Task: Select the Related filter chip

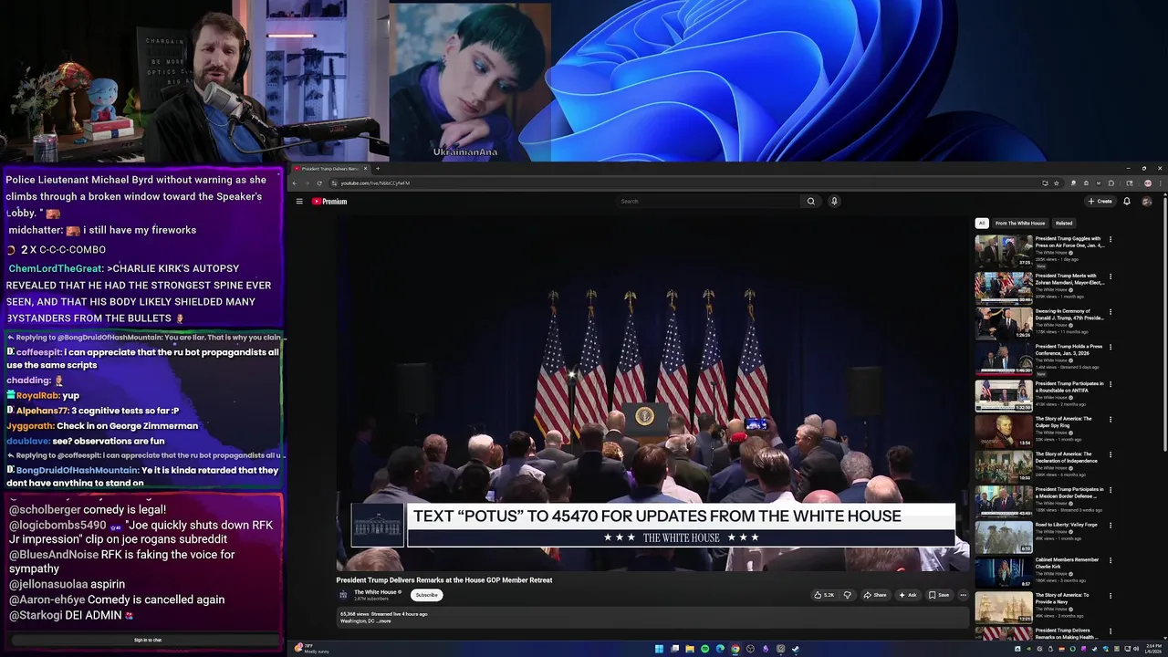Action: tap(1064, 224)
